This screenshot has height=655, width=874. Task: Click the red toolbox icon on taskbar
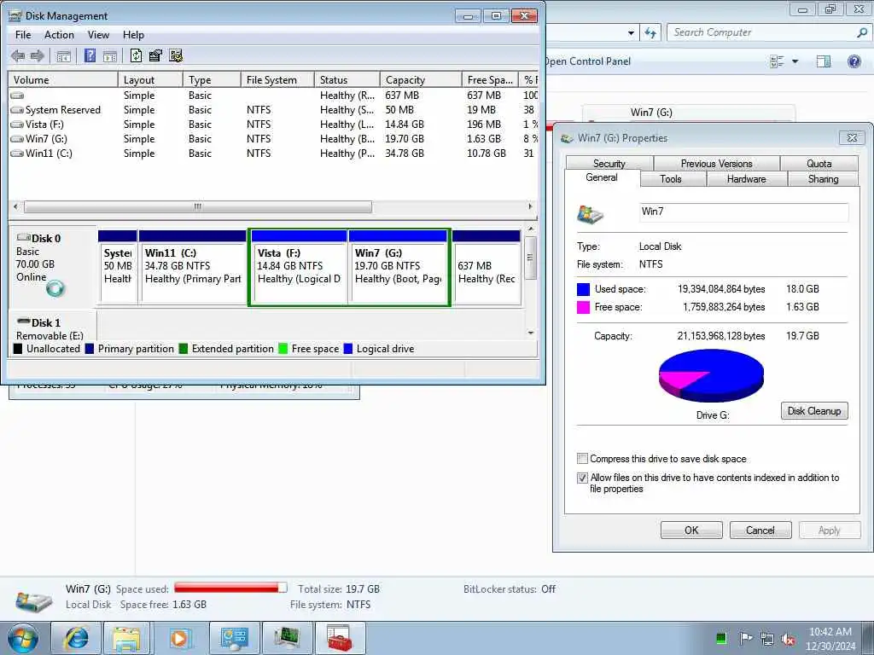(340, 638)
